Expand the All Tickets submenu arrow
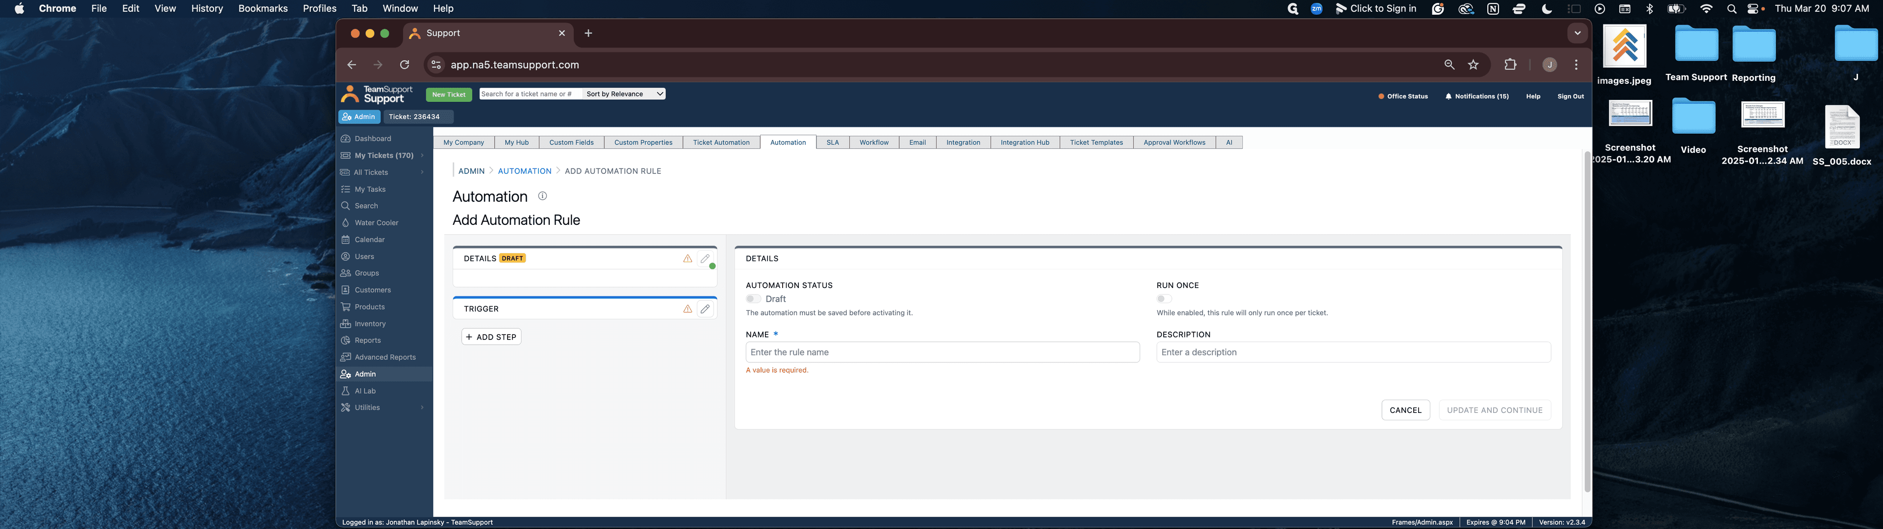1883x529 pixels. click(423, 172)
